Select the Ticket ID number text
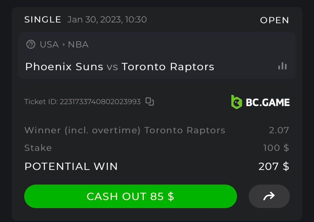Viewport: 314px width, 222px height. (100, 101)
